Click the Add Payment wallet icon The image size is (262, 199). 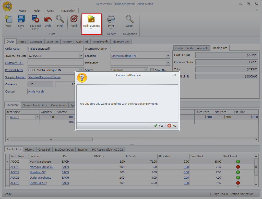point(91,19)
